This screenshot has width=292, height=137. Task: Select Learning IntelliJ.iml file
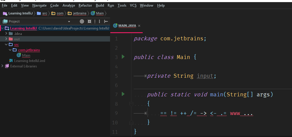coord(30,61)
